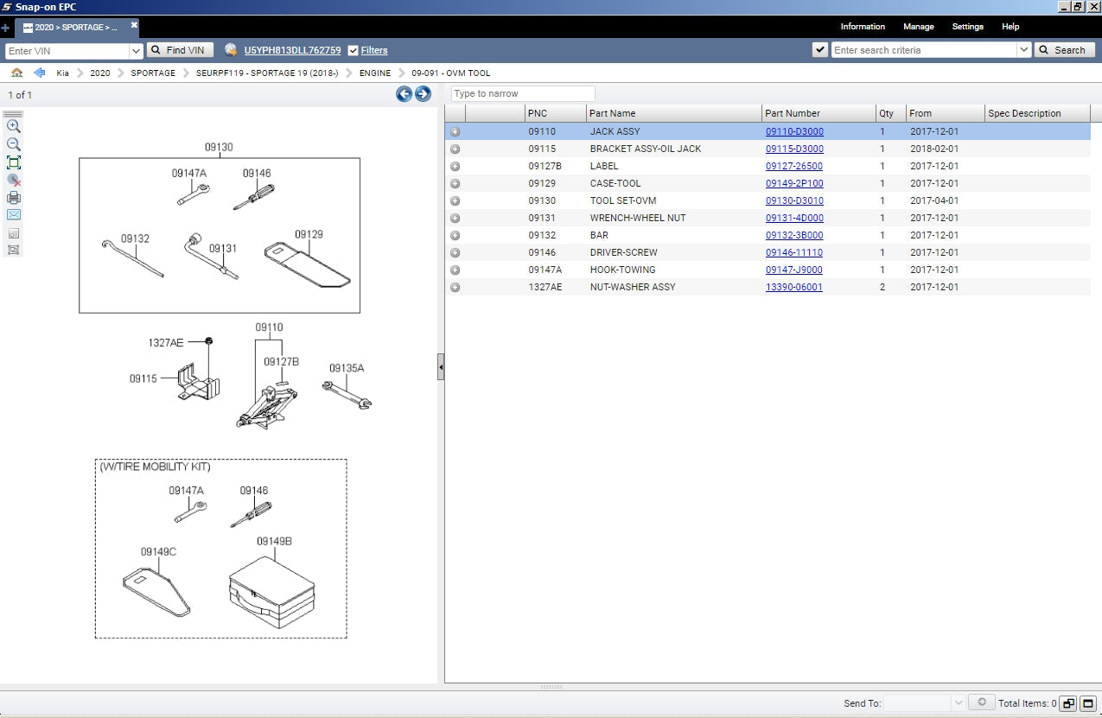This screenshot has width=1102, height=718.
Task: Open the Enter VIN dropdown arrow
Action: tap(136, 51)
